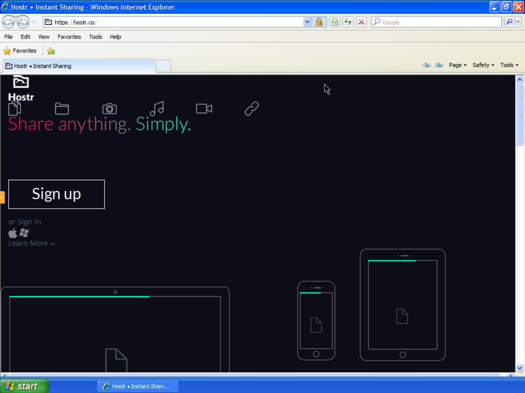The image size is (525, 393).
Task: Expand Learn More on the page
Action: [x=32, y=243]
